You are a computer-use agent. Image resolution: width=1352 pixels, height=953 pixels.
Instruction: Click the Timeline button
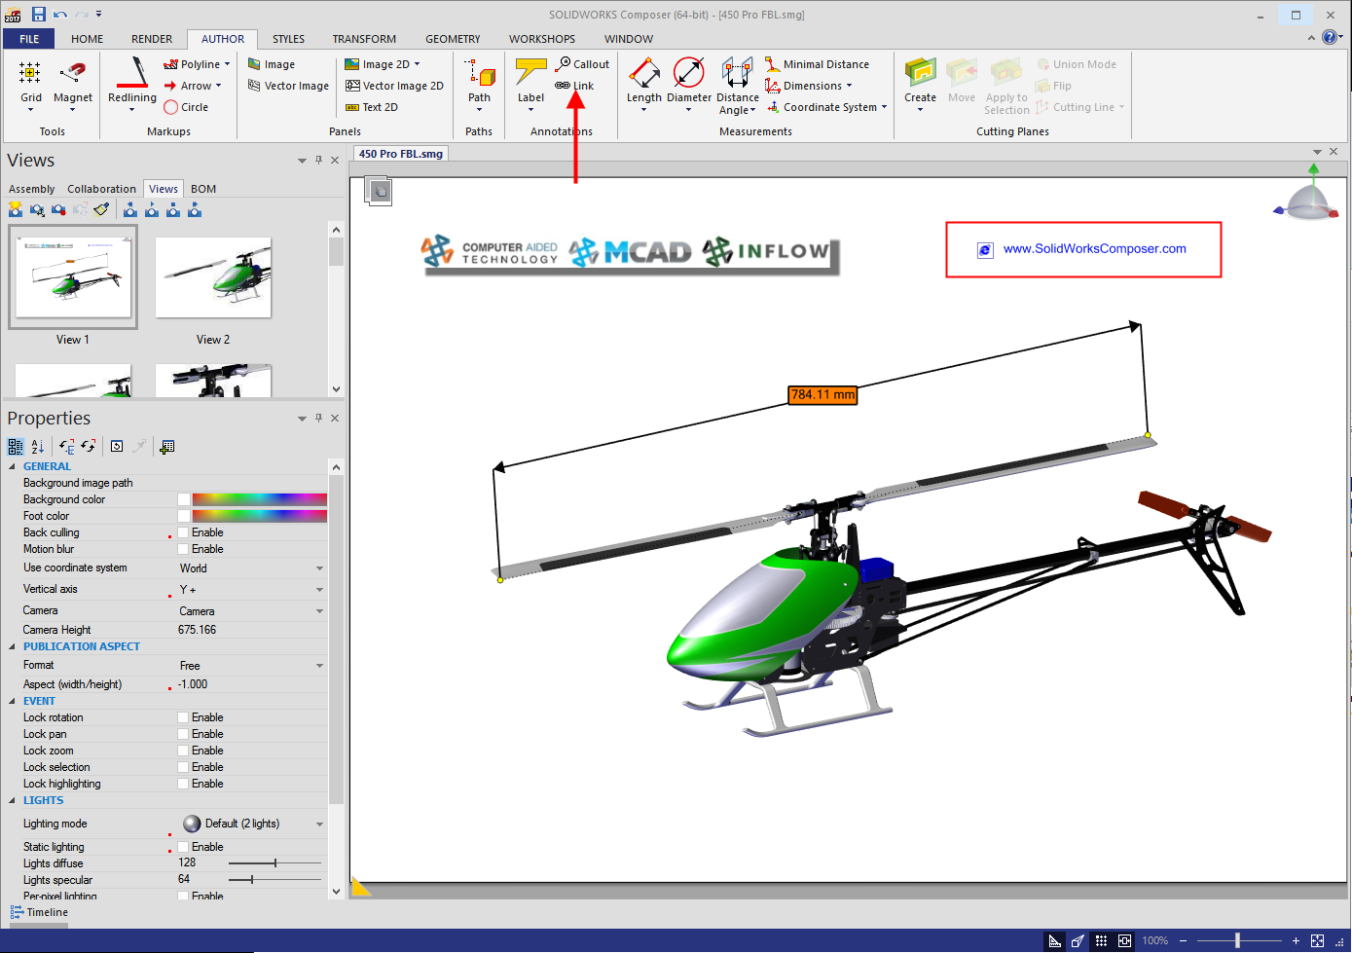click(40, 912)
